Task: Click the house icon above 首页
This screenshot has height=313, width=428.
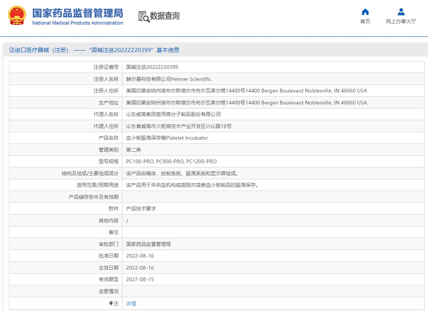Action: tap(365, 12)
